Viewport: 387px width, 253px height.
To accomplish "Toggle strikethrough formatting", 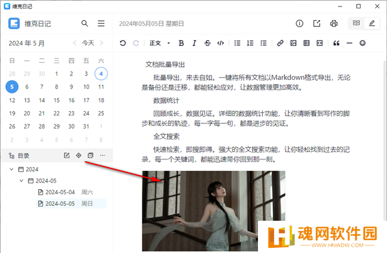I will pos(207,43).
